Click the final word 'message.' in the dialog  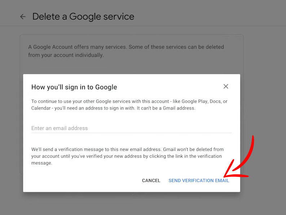(x=42, y=163)
